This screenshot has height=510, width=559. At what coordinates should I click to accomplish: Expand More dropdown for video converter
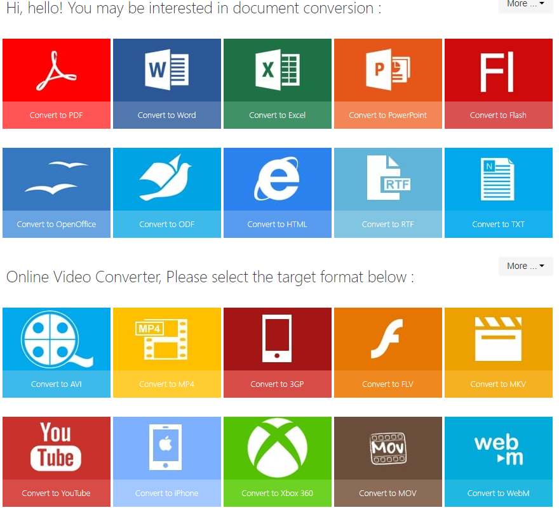click(525, 266)
